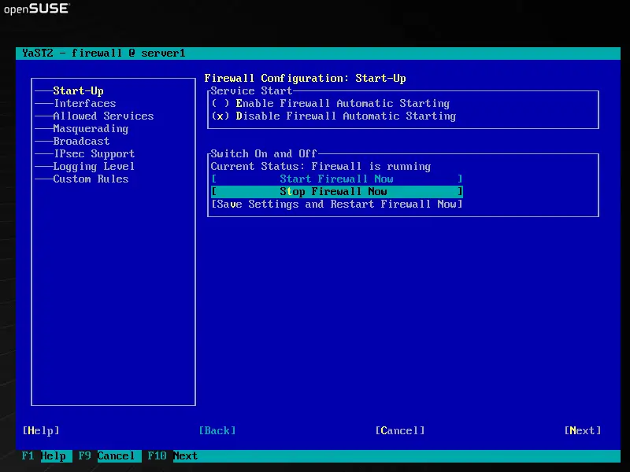Choose Disable Firewall Automatic Starting radio

pos(334,116)
